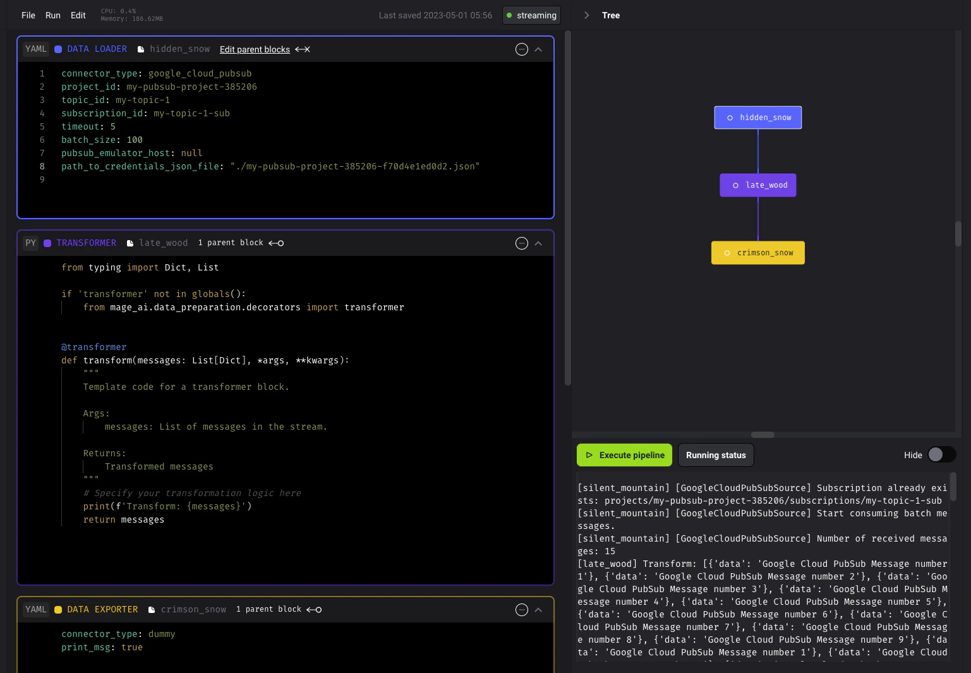
Task: Click the file icon beside the hidden_snow block name
Action: pos(142,49)
